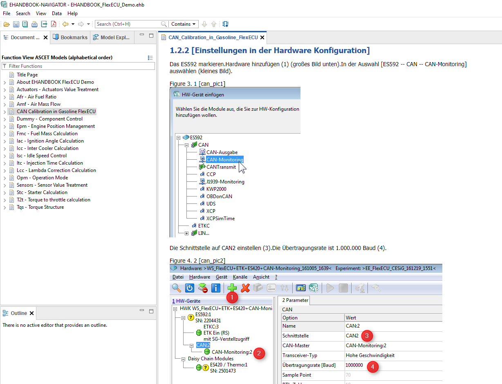502x384 pixels.
Task: Open the Data menu
Action: [56, 13]
